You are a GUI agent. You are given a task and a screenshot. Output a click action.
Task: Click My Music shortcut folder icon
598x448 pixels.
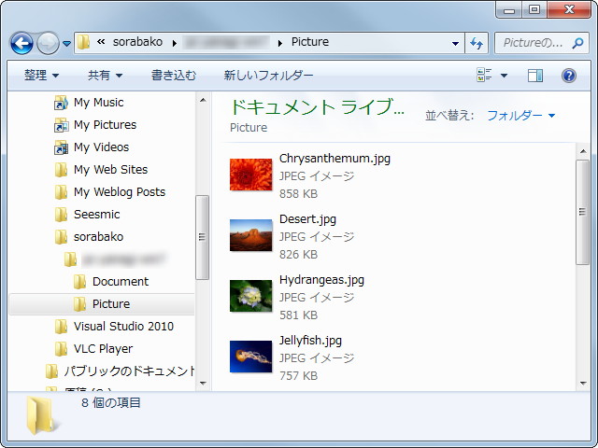tap(61, 103)
